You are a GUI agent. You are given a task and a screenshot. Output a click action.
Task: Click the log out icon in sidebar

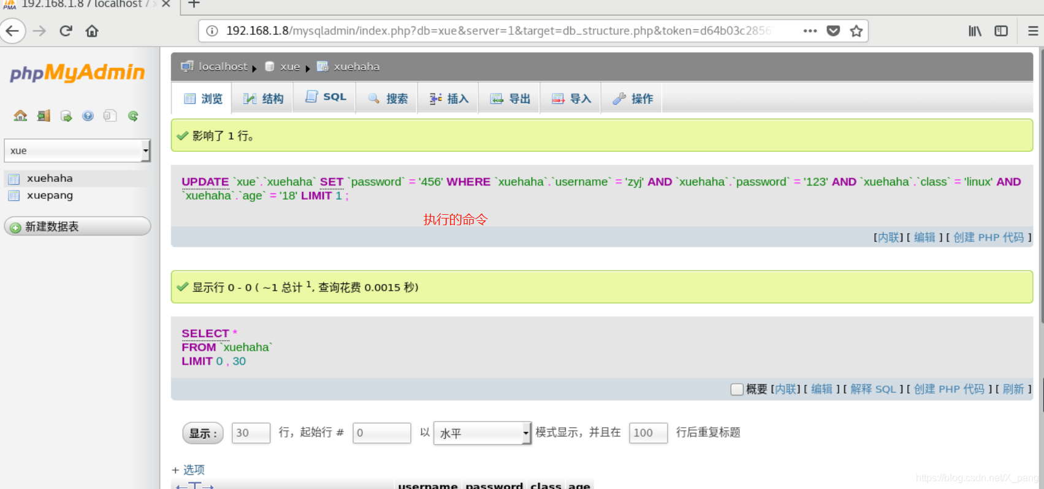(44, 116)
